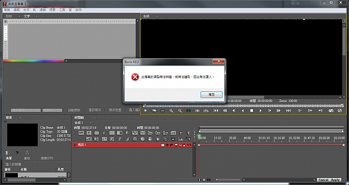Click the film reel icon in second toolbar row
The image size is (349, 185).
[96, 139]
